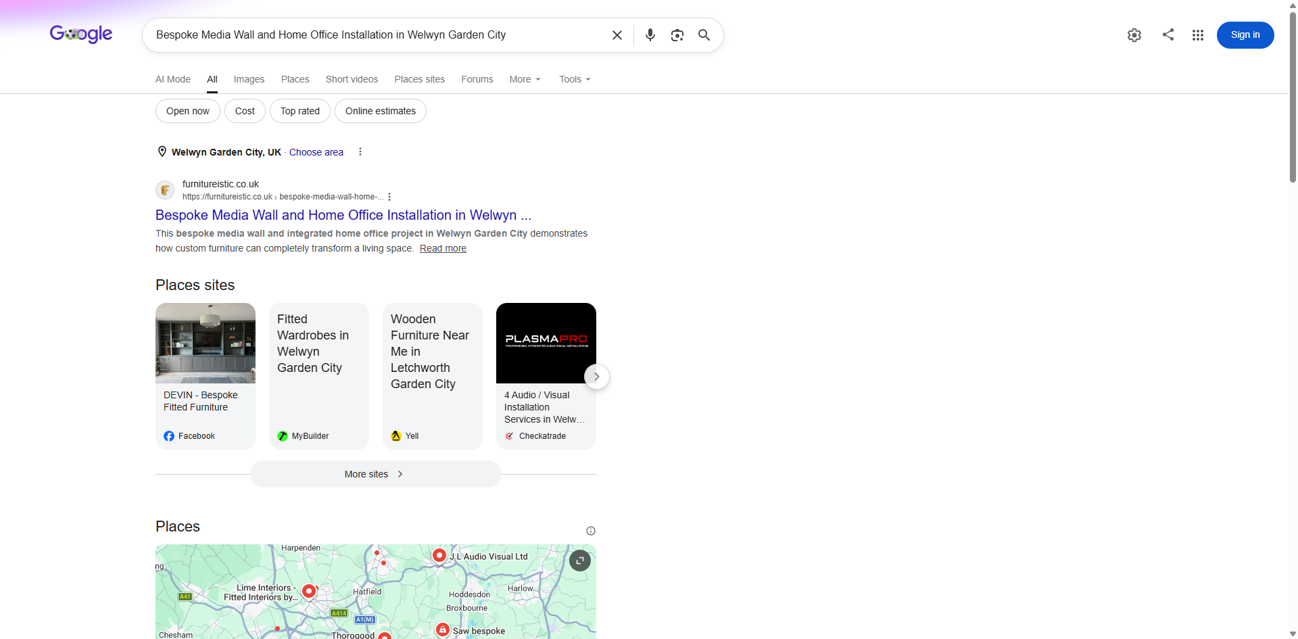Clear the search query with the X icon
The width and height of the screenshot is (1298, 639).
617,35
